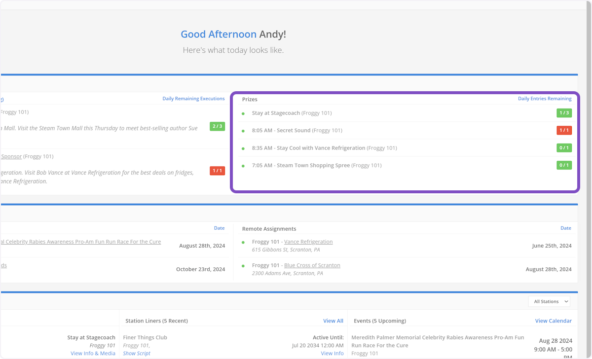The width and height of the screenshot is (592, 359).
Task: Show Script for Finer Things Club liner
Action: pyautogui.click(x=137, y=353)
